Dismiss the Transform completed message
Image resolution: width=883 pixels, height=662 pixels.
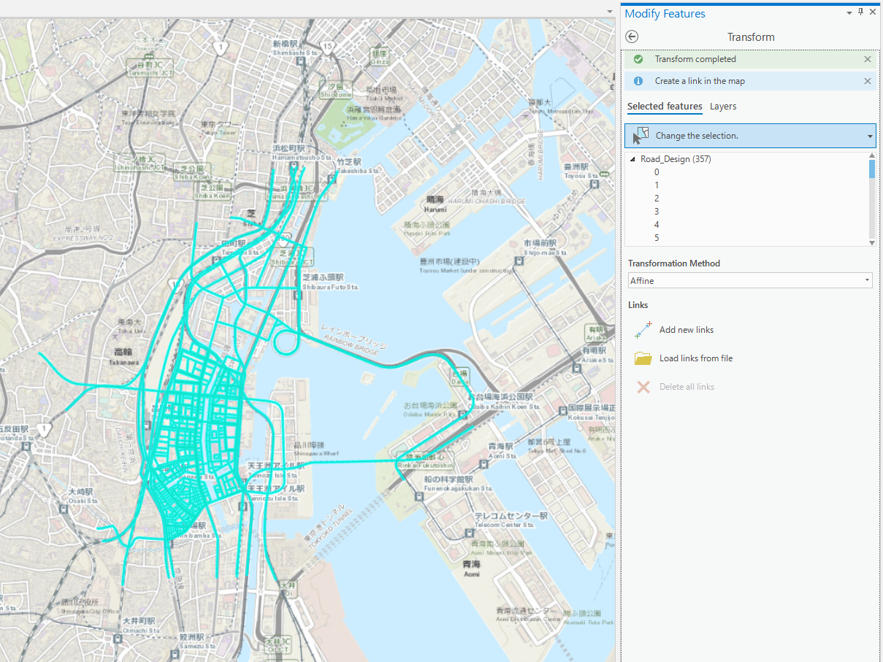(x=868, y=59)
